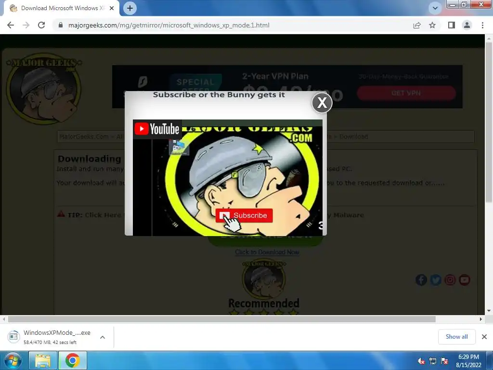Open Chrome profile menu
Screen dimensions: 493x370
tap(467, 25)
